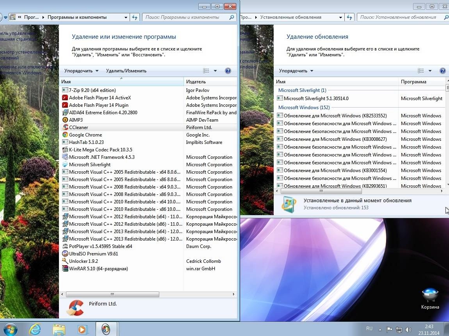This screenshot has height=336, width=449.
Task: Open Упорядочить menu in Updates window
Action: point(296,71)
